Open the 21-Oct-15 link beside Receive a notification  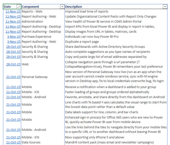click(13, 87)
